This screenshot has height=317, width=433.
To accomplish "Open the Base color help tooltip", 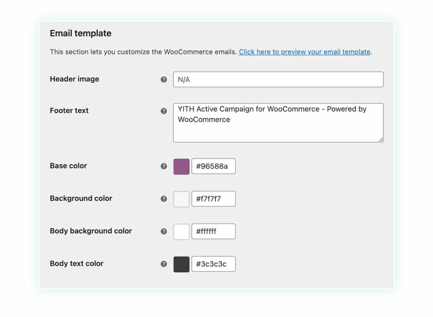I will (164, 166).
